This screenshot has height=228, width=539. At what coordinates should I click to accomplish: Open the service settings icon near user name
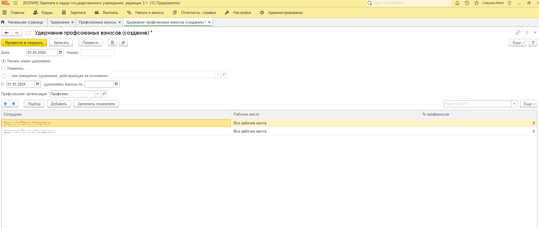509,3
